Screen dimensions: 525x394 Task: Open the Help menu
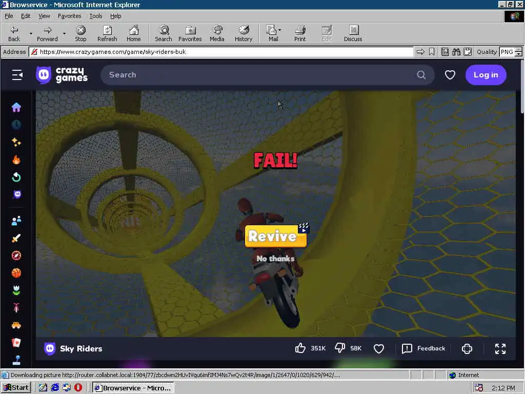click(115, 16)
